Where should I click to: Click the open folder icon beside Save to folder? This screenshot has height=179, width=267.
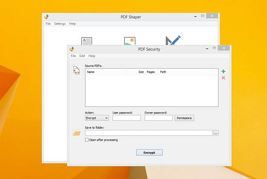pos(77,132)
